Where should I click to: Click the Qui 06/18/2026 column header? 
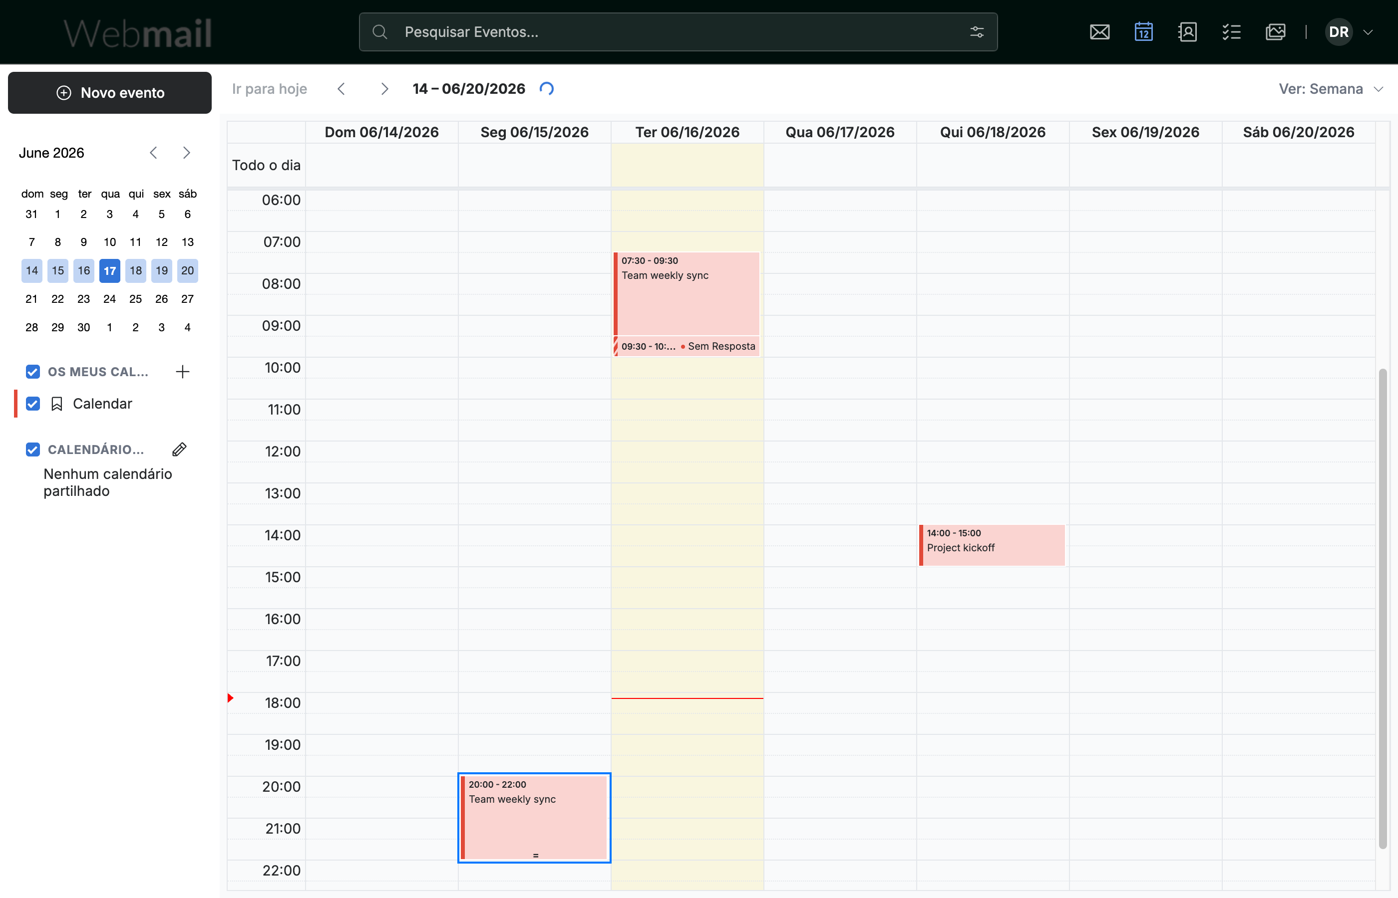coord(993,132)
